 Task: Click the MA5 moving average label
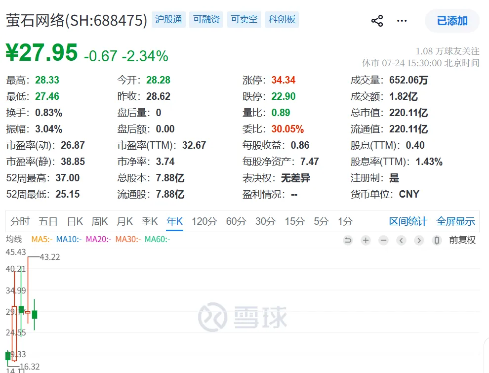(x=42, y=240)
